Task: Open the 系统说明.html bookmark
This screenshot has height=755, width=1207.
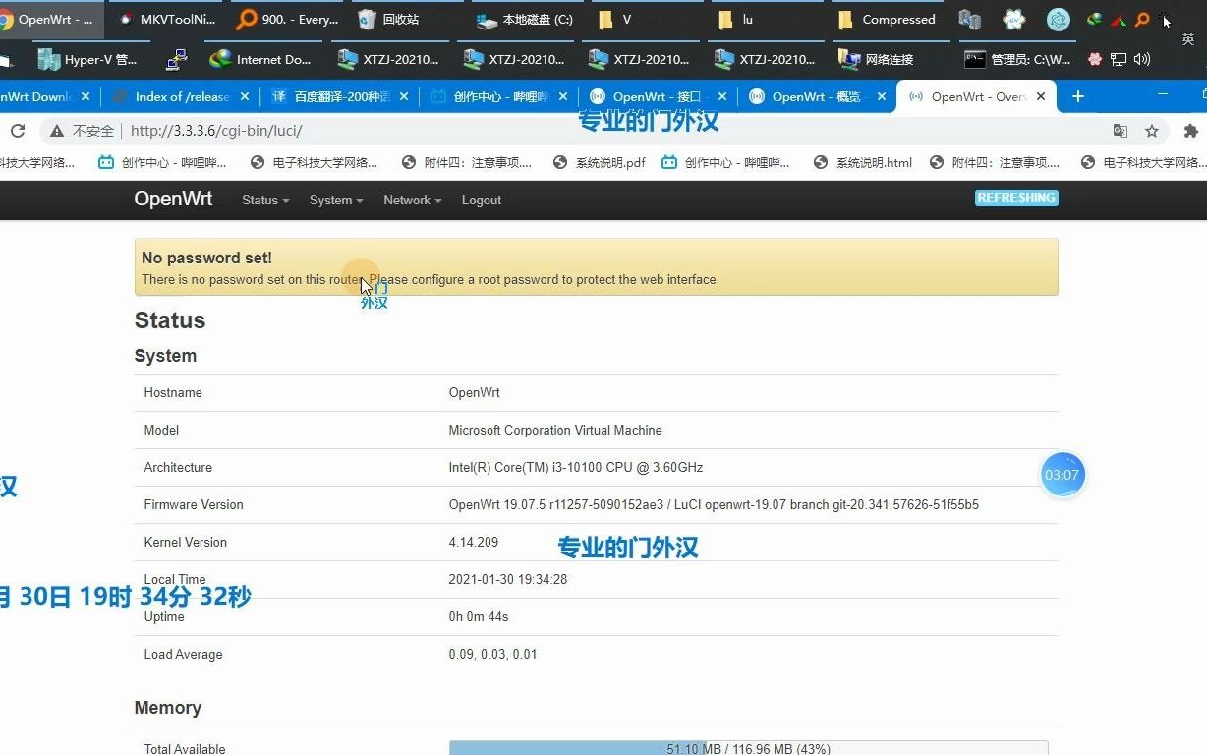Action: tap(864, 162)
